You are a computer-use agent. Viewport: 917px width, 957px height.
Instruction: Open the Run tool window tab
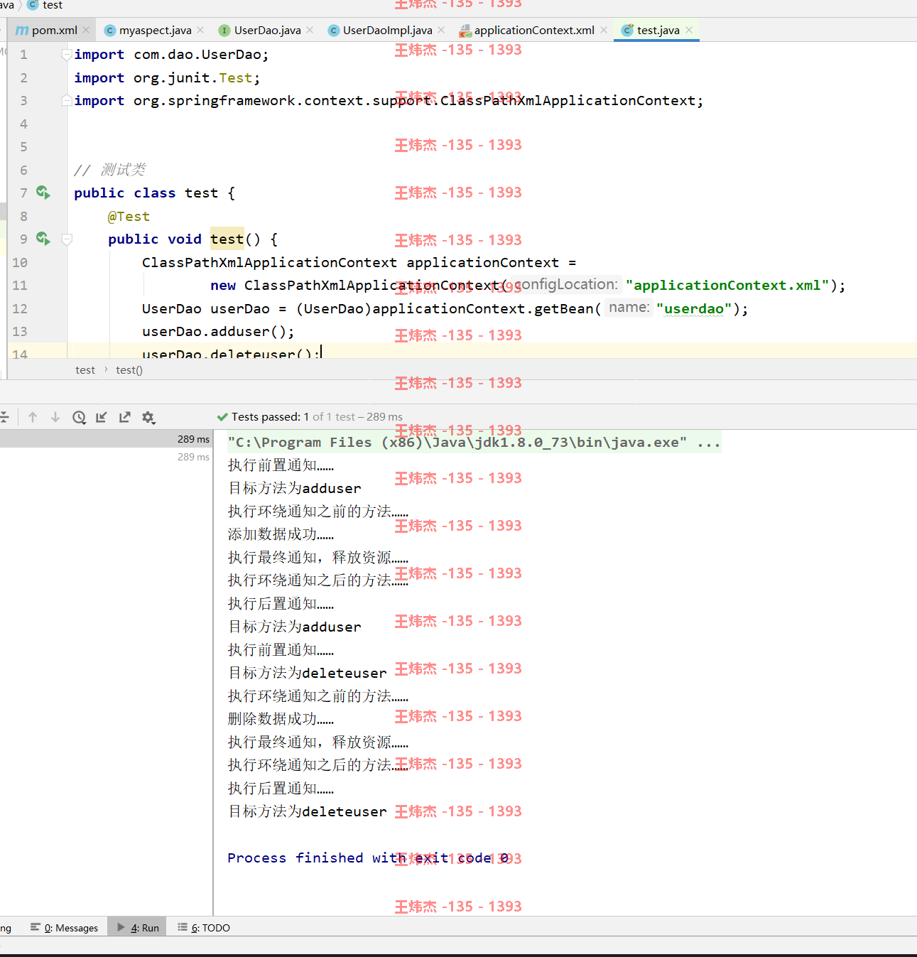click(x=138, y=927)
